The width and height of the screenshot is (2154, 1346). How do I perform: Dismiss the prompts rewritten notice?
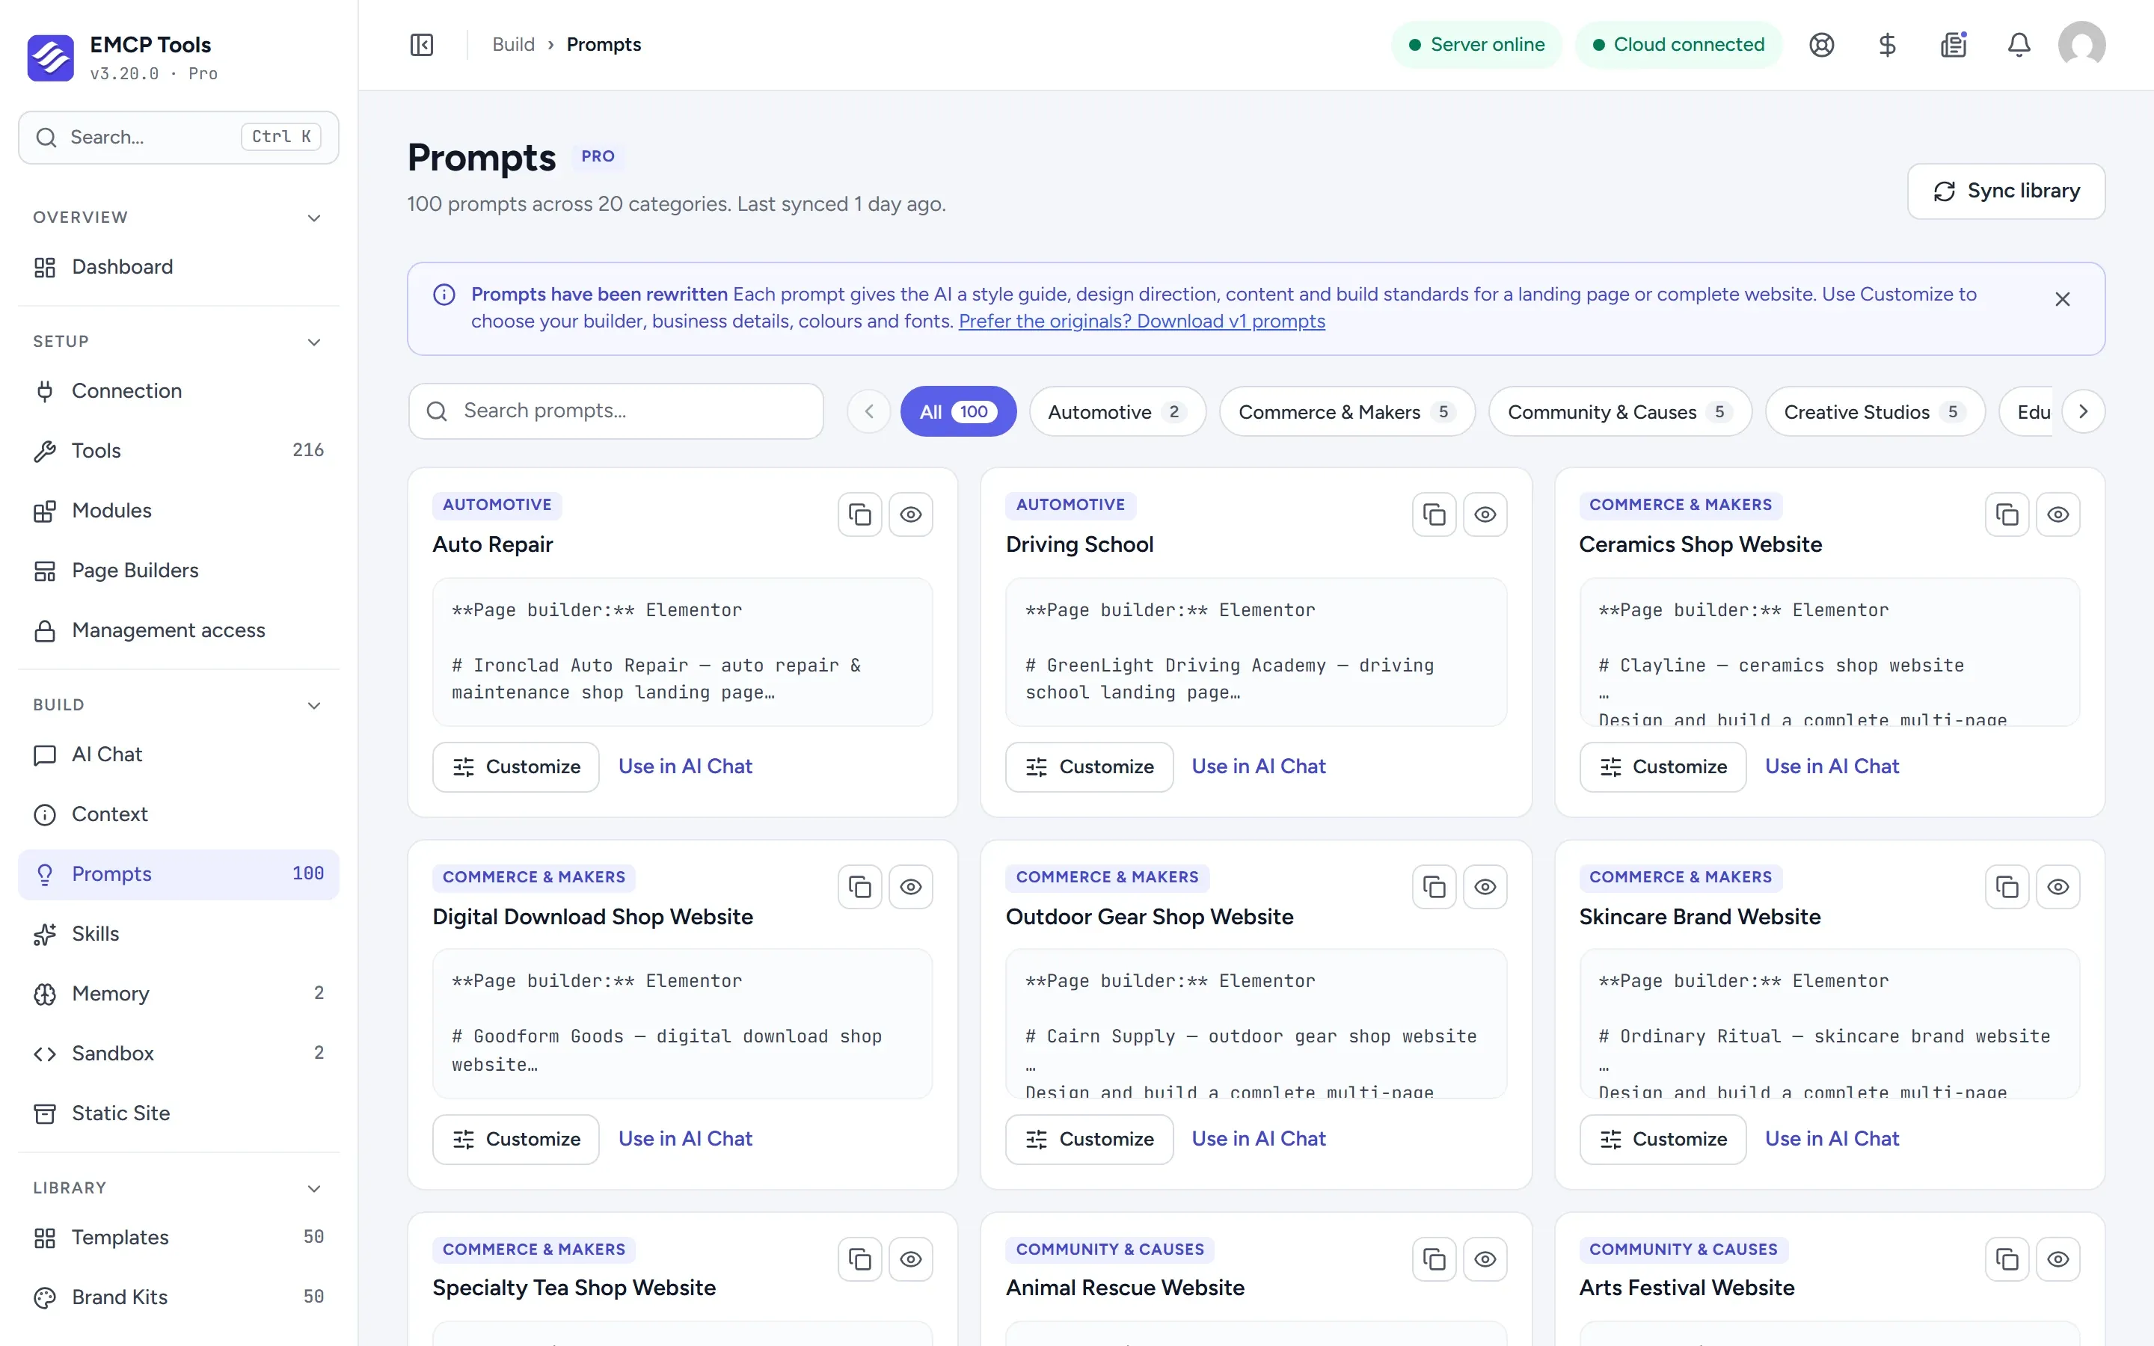pos(2061,299)
